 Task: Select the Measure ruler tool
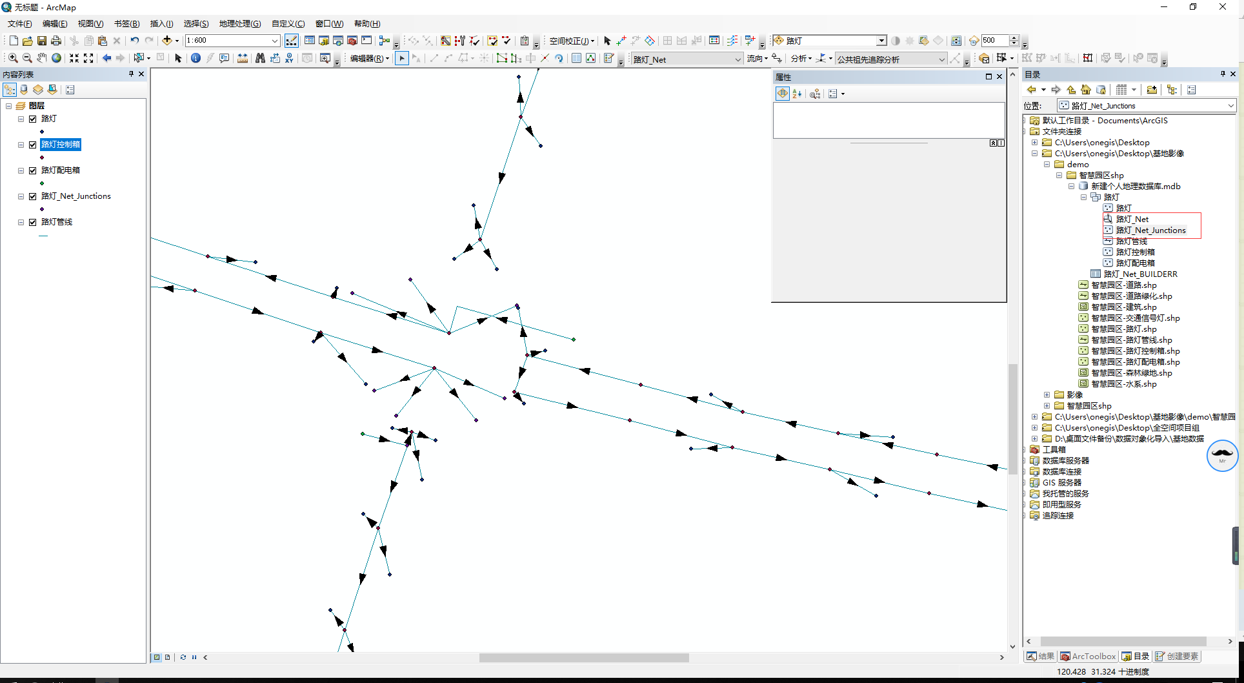pyautogui.click(x=243, y=58)
